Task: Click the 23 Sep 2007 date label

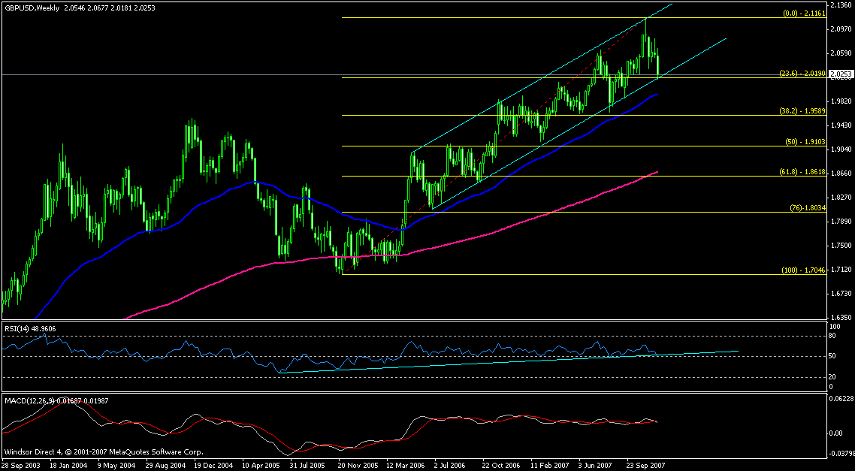Action: (x=644, y=466)
